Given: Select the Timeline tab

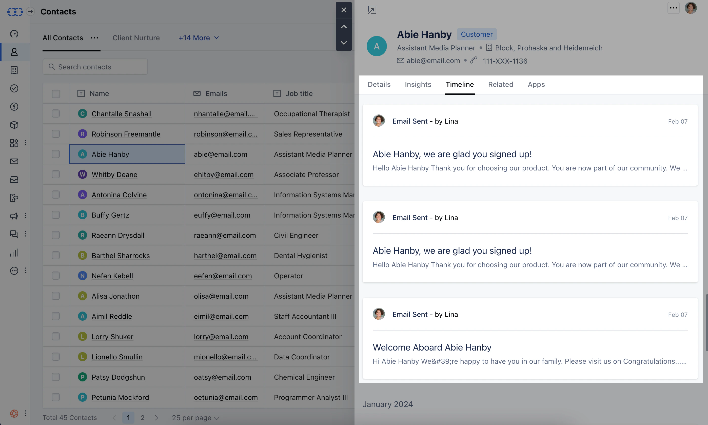Looking at the screenshot, I should click(460, 85).
